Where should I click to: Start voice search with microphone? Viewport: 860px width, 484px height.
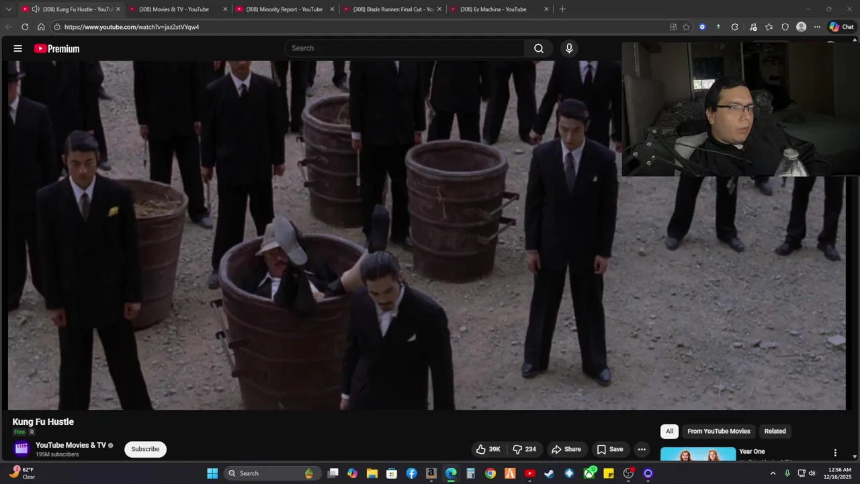tap(569, 48)
